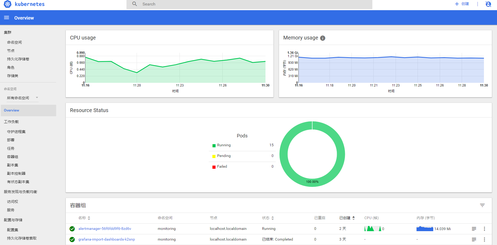Open 所有命名空间 namespace dropdown
497x245 pixels.
pyautogui.click(x=23, y=98)
